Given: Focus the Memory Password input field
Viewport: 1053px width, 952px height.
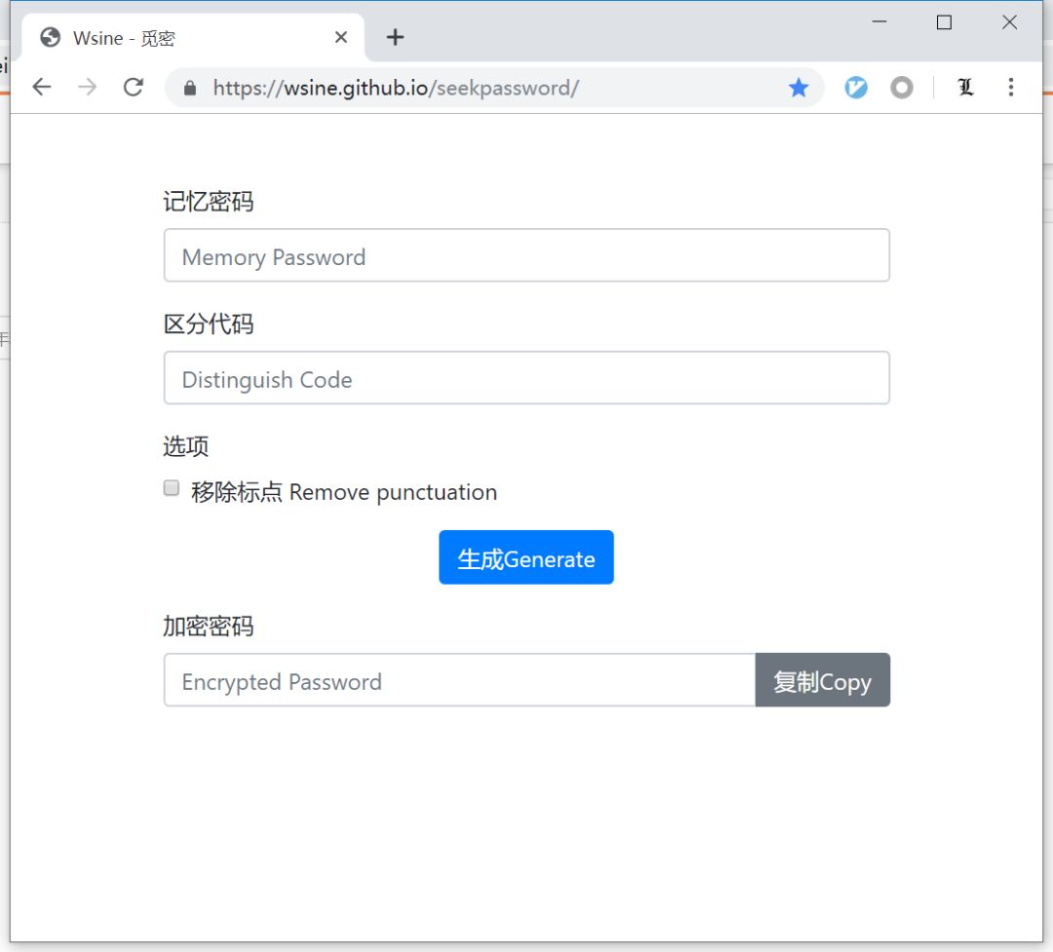Looking at the screenshot, I should (x=526, y=255).
